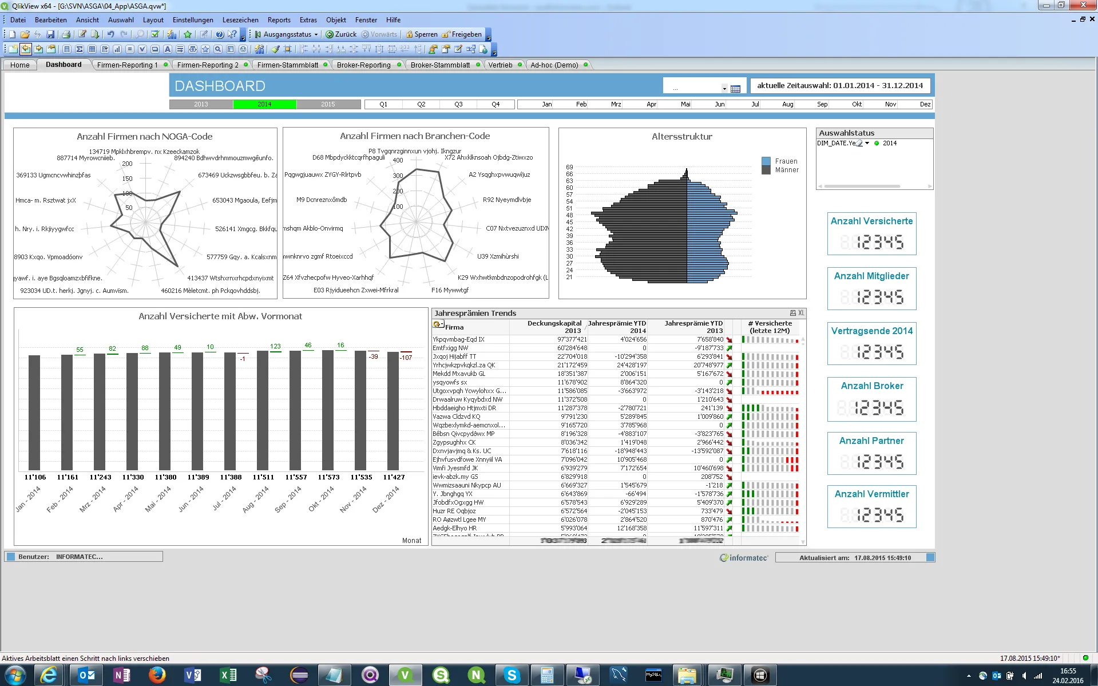The image size is (1098, 686).
Task: Open the calendar icon beside date selector
Action: [x=736, y=89]
